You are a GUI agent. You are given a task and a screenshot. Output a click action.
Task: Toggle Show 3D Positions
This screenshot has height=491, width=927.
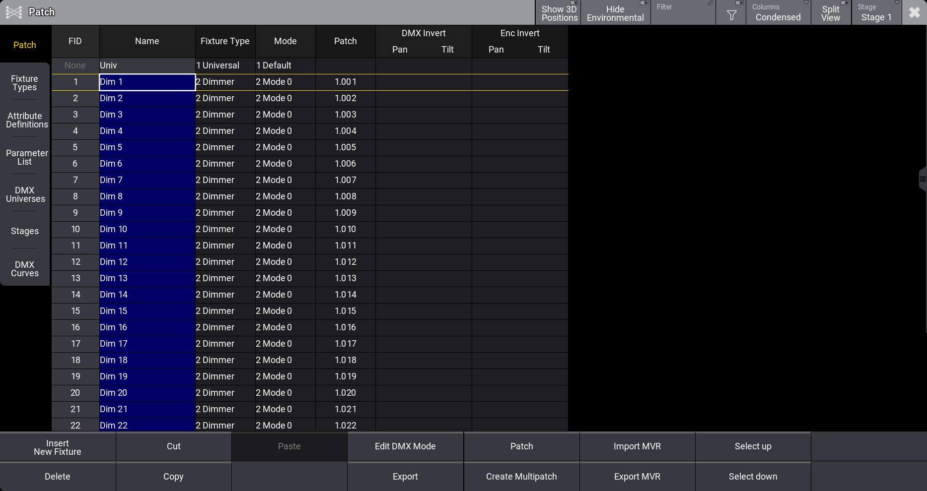tap(559, 13)
